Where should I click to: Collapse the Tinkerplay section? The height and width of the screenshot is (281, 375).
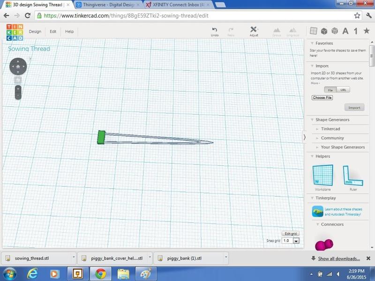tap(312, 198)
